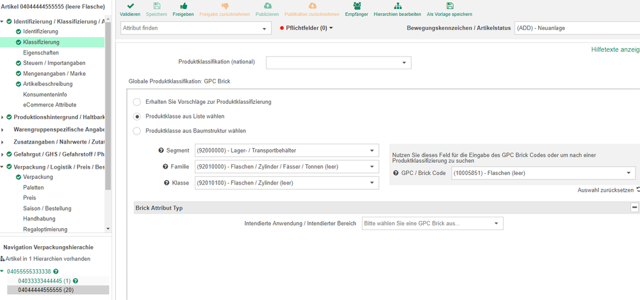Collapse the 04055555333338 hierarchy node
The width and height of the screenshot is (640, 300).
point(3,271)
